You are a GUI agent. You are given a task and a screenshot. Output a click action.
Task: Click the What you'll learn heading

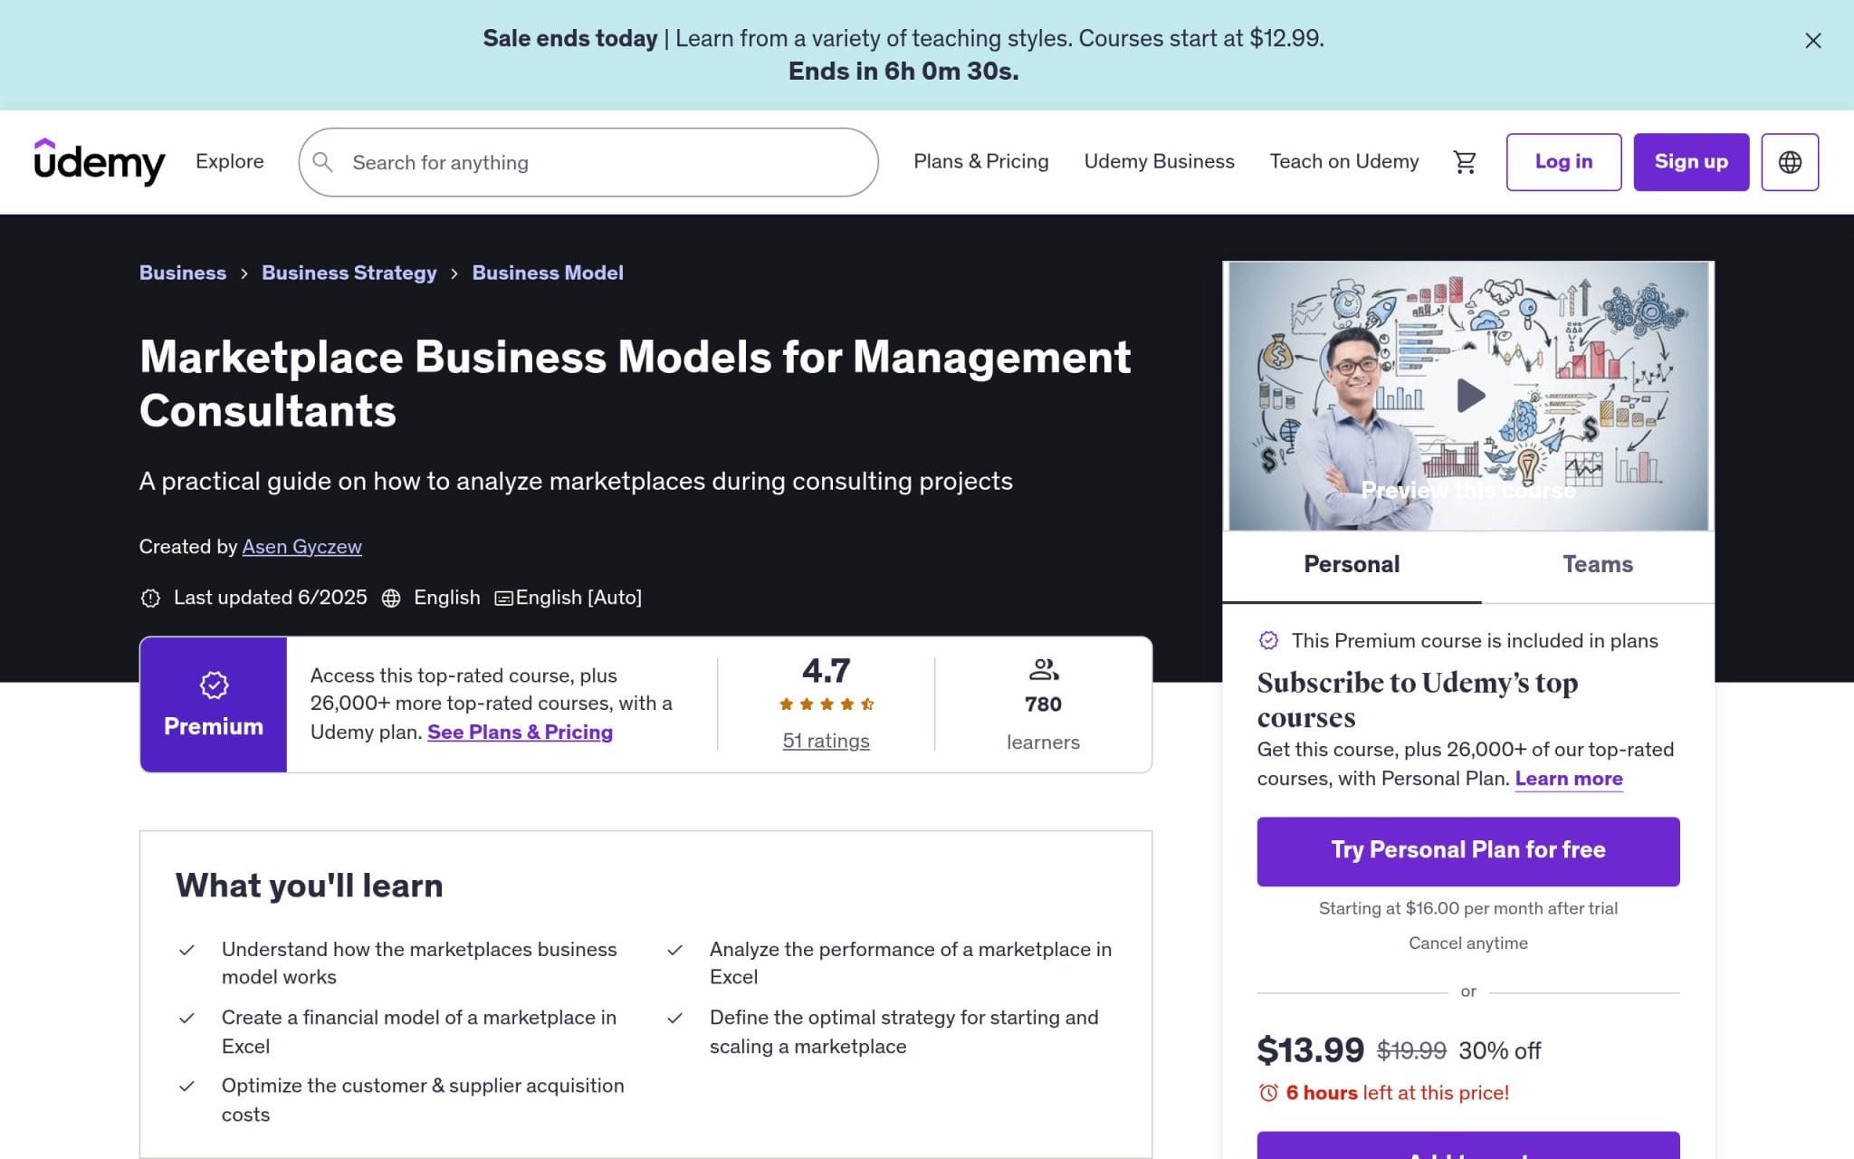[309, 886]
